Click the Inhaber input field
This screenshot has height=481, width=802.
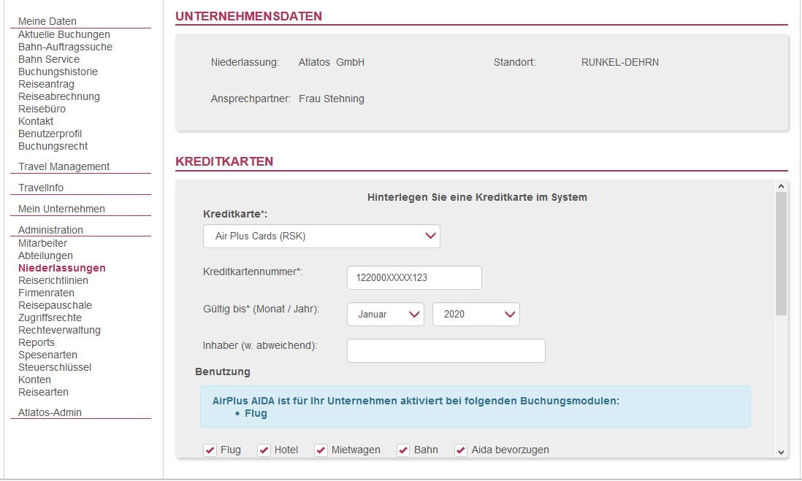[446, 350]
